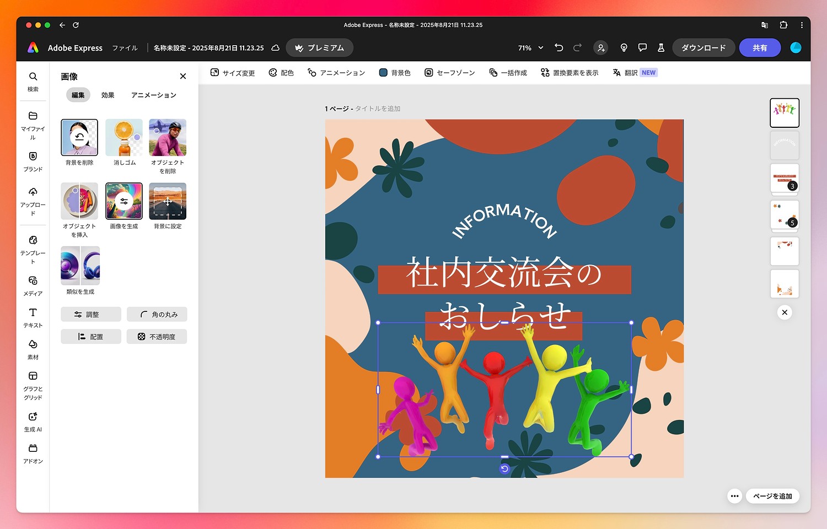Viewport: 827px width, 529px height.
Task: Click the ダウンロード button
Action: pos(704,47)
